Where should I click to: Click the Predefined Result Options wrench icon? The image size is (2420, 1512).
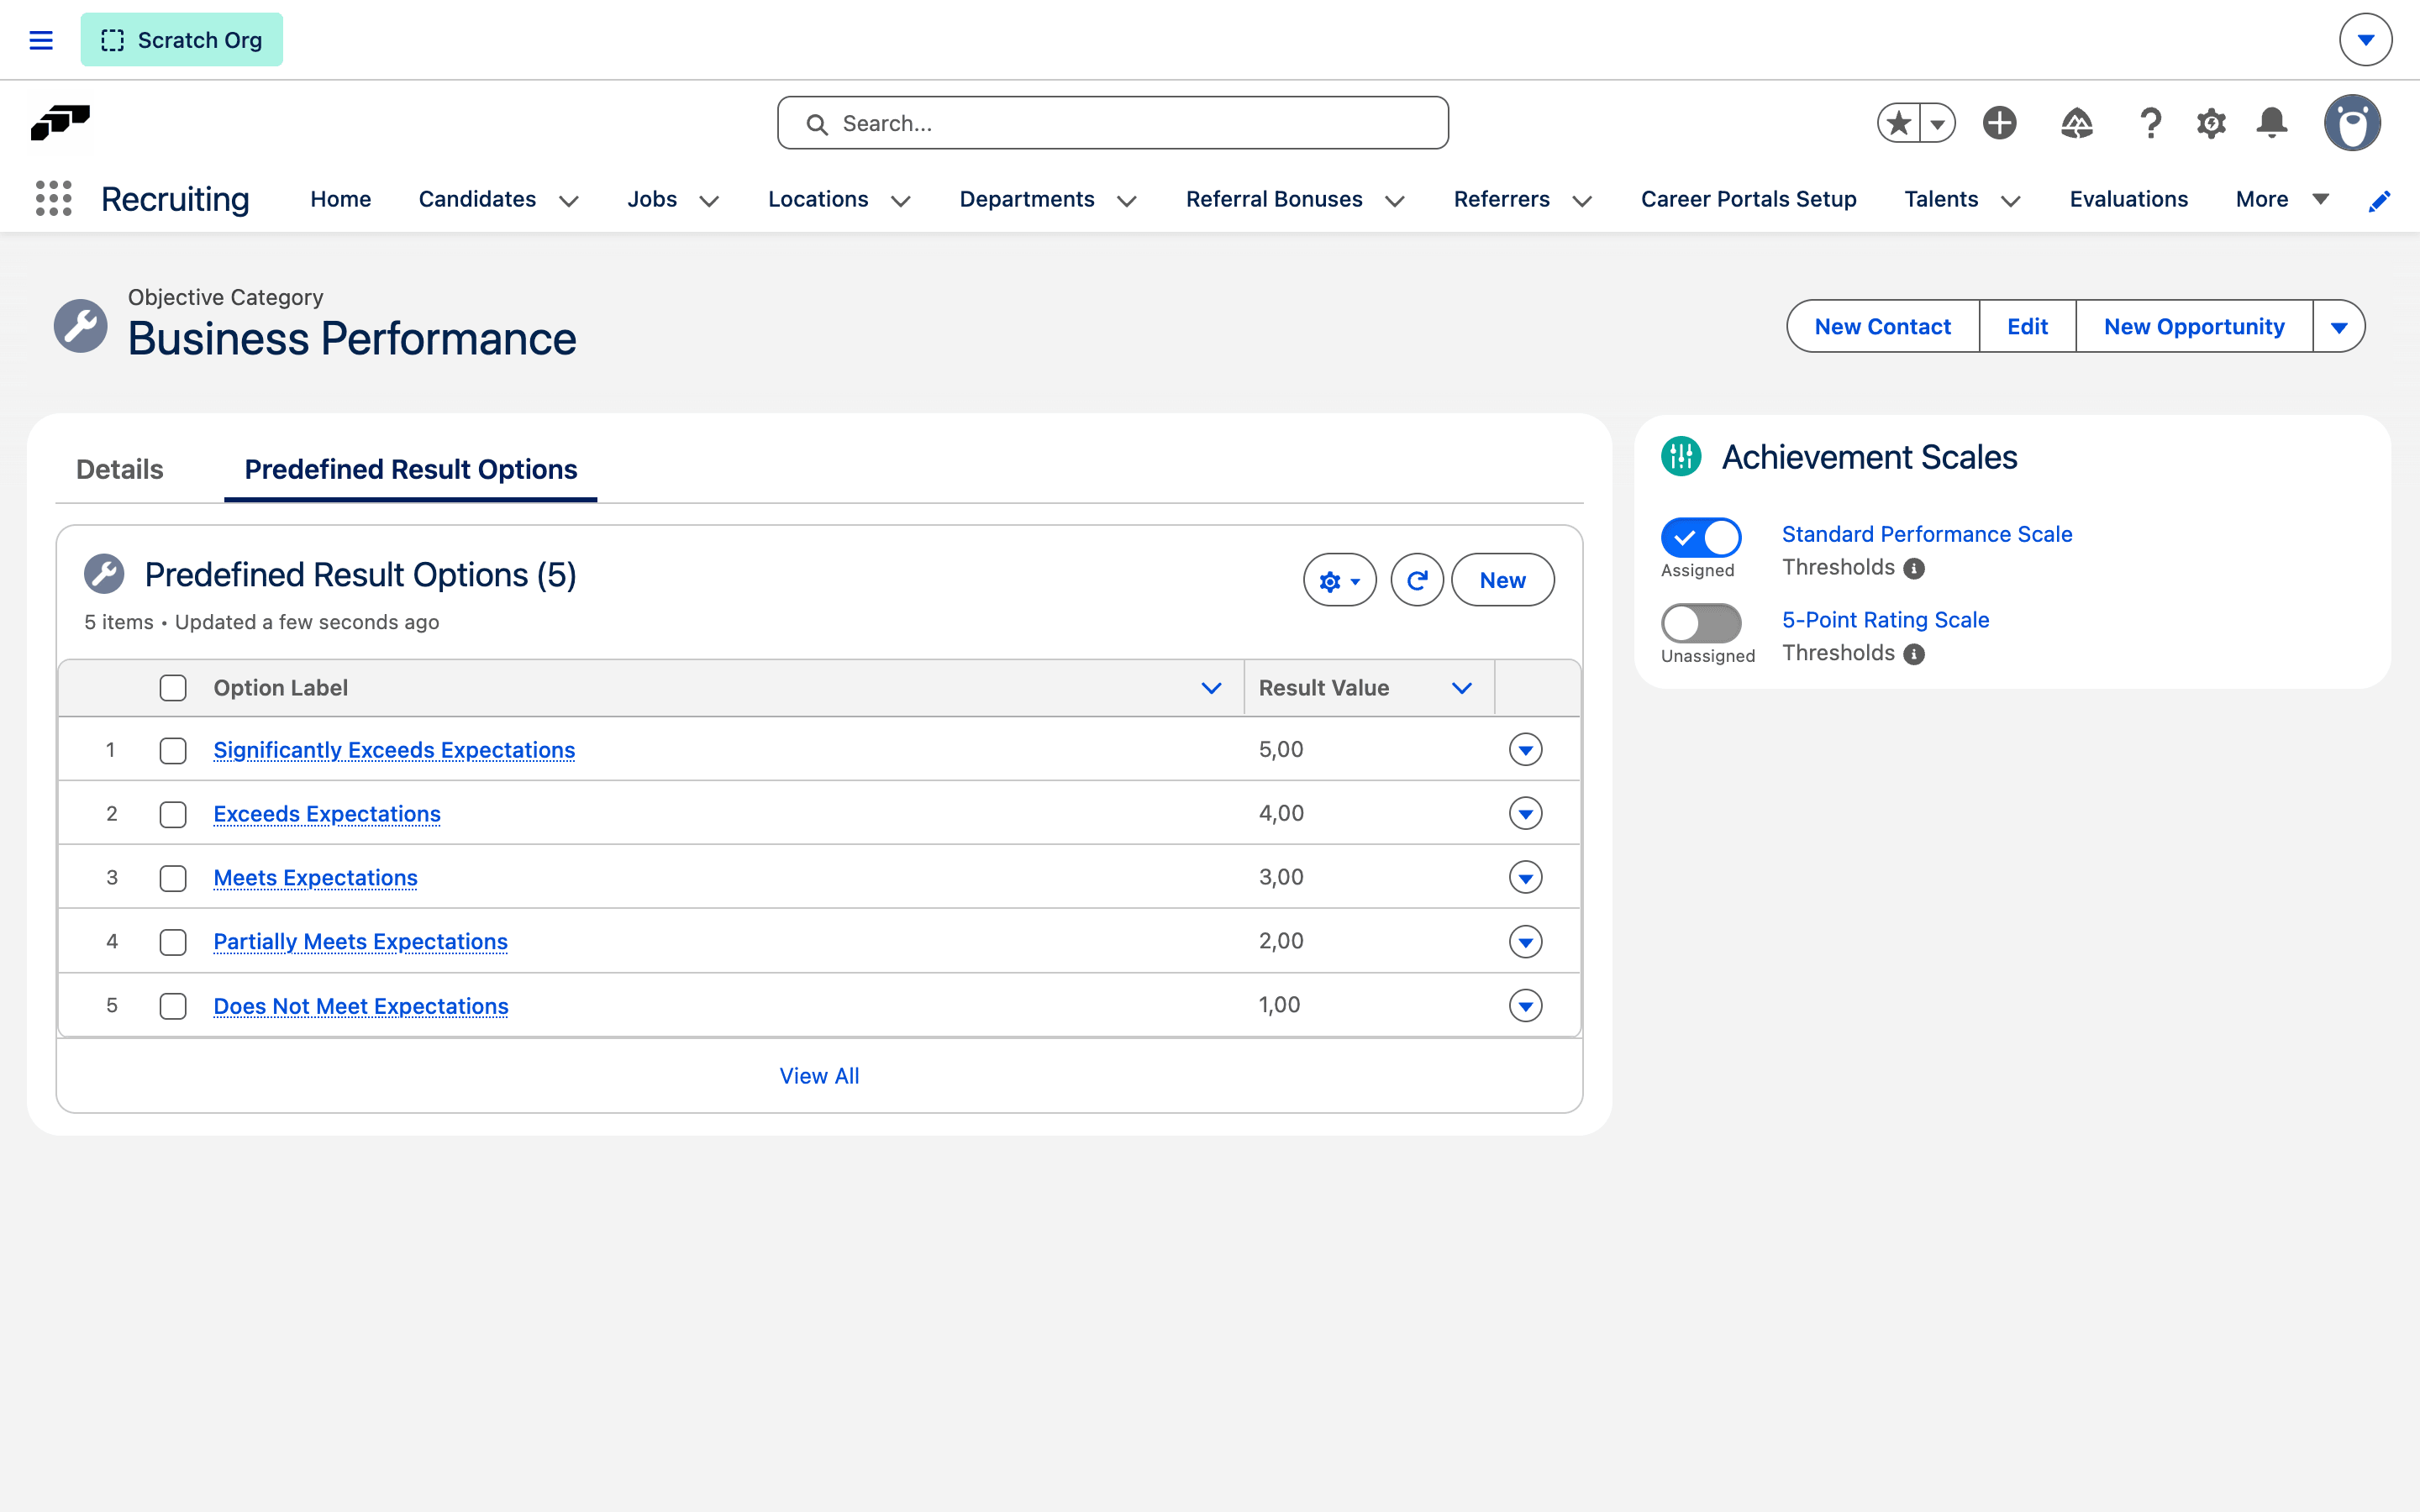point(104,574)
